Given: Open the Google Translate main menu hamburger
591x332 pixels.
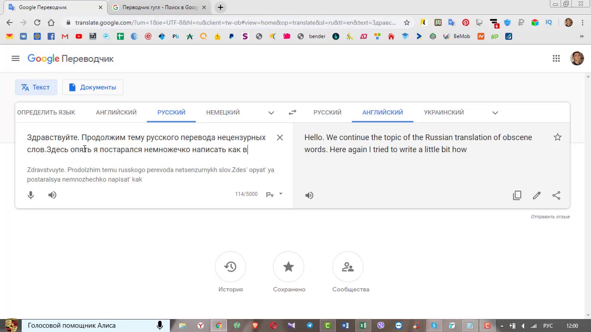Looking at the screenshot, I should 16,59.
